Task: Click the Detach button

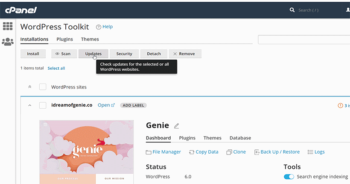Action: [x=154, y=54]
